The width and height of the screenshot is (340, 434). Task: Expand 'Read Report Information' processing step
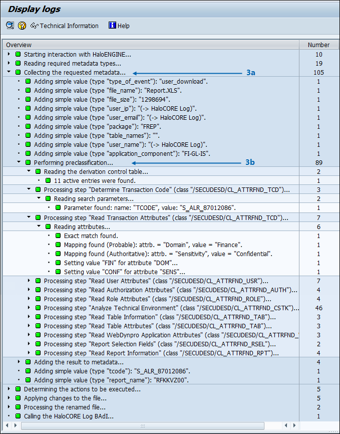click(29, 353)
